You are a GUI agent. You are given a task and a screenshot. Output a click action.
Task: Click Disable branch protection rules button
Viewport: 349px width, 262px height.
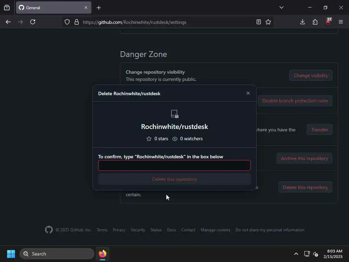(295, 101)
